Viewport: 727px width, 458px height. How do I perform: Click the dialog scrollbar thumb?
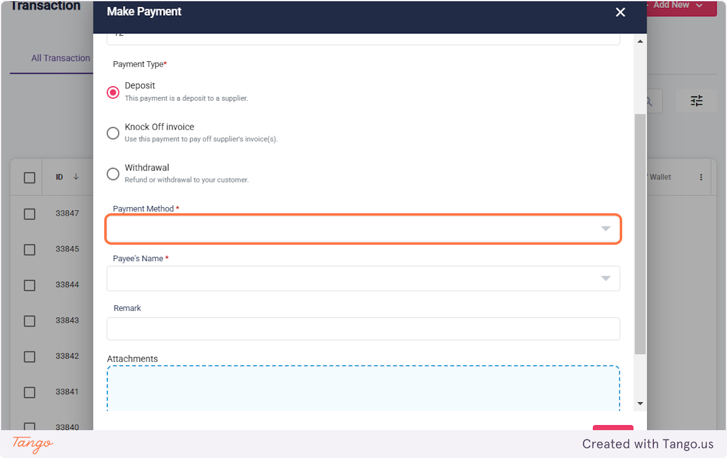(640, 234)
